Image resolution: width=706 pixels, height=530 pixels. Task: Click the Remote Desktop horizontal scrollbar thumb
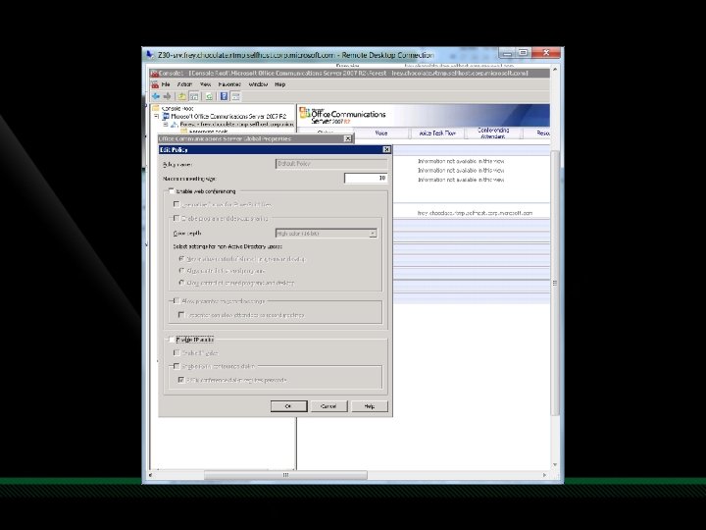(285, 475)
